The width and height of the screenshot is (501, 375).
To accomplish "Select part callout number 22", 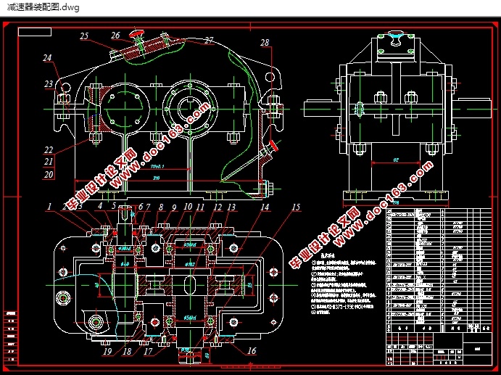I will pos(49,149).
